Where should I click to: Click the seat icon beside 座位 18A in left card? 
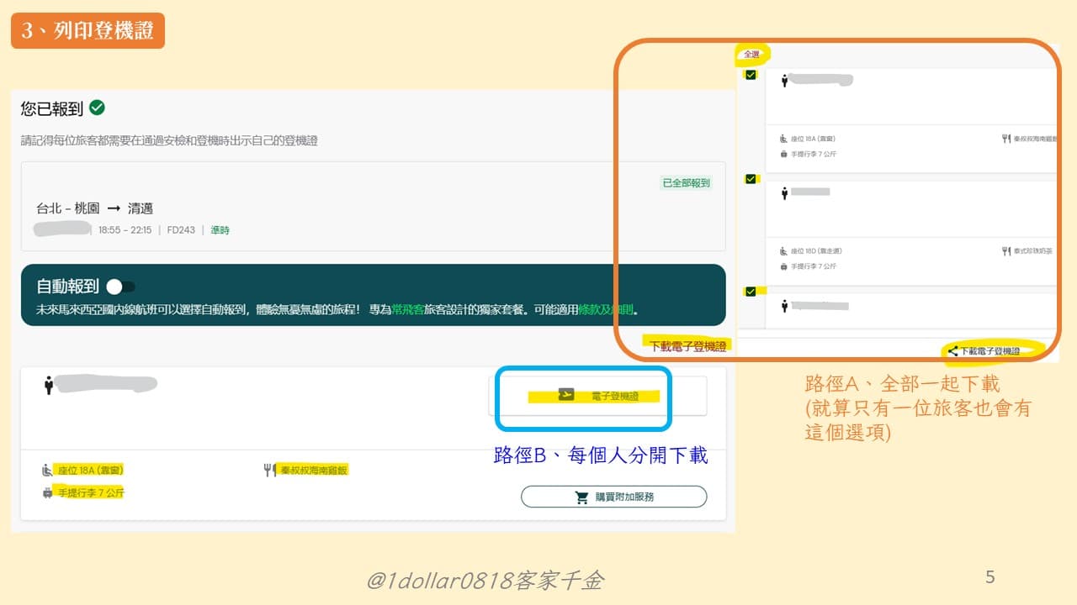[x=47, y=470]
